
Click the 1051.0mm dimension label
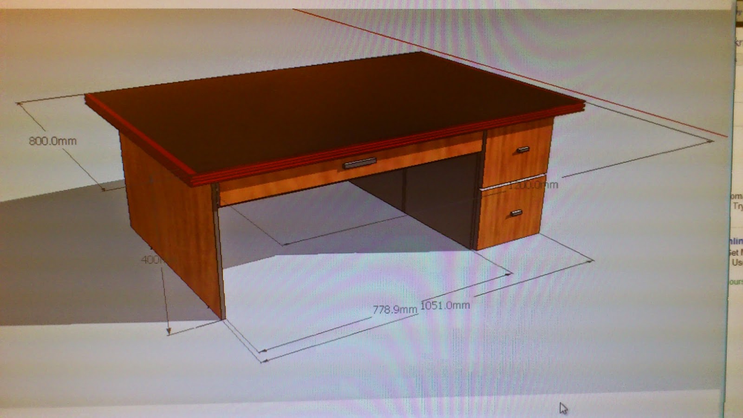(444, 305)
